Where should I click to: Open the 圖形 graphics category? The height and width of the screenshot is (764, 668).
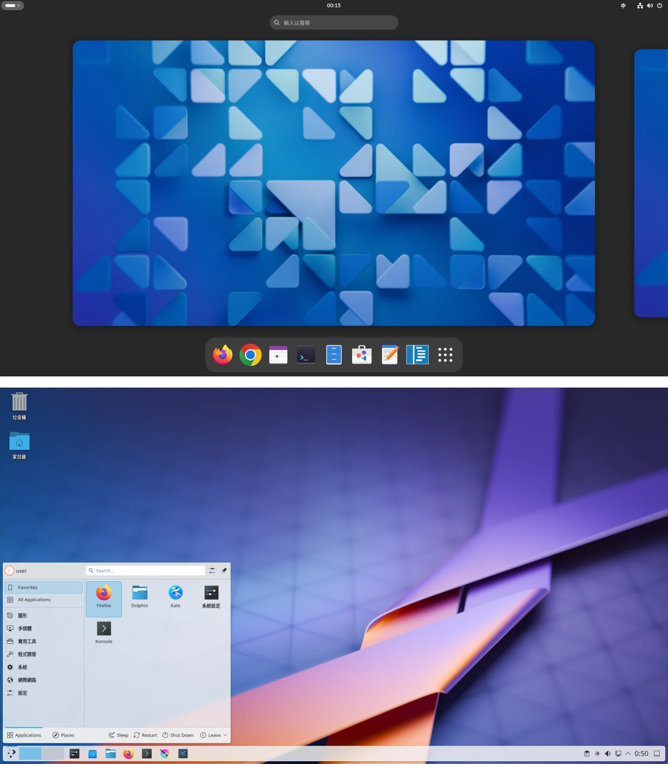[43, 616]
